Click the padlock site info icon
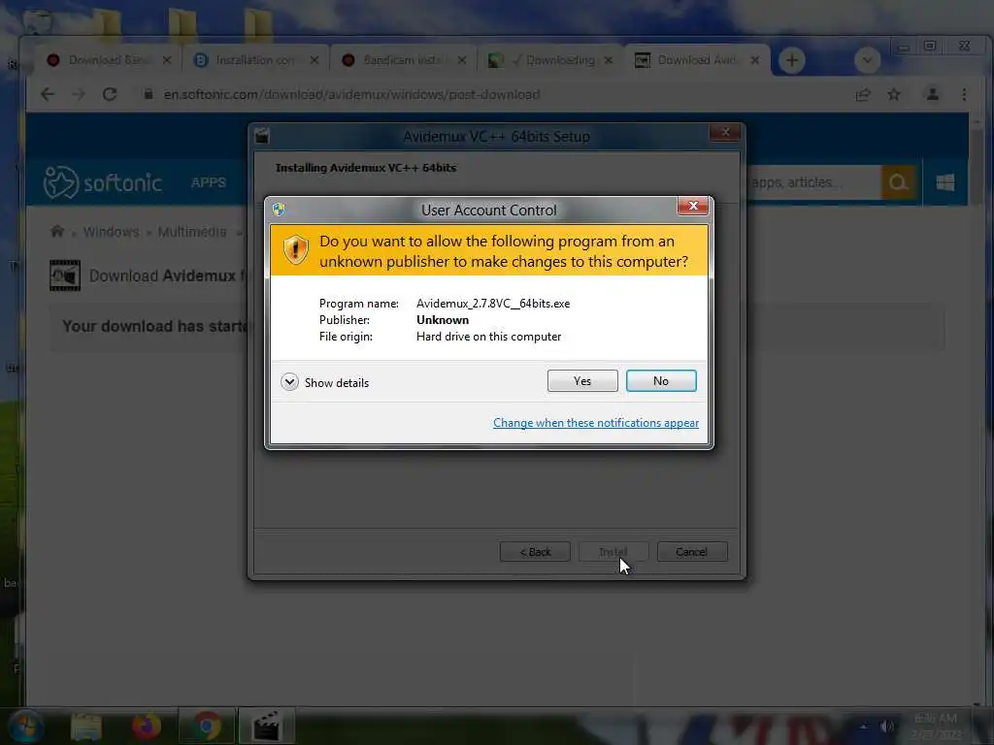 click(149, 94)
